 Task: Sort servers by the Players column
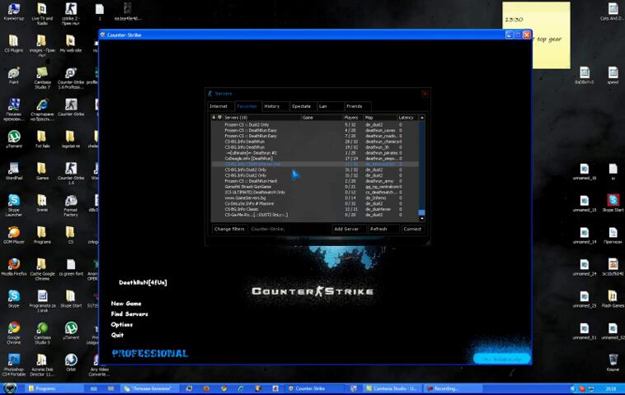tap(352, 118)
